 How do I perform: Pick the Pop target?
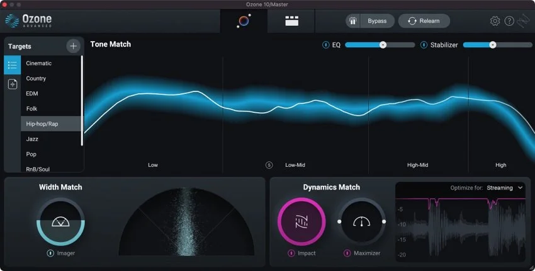pyautogui.click(x=51, y=154)
